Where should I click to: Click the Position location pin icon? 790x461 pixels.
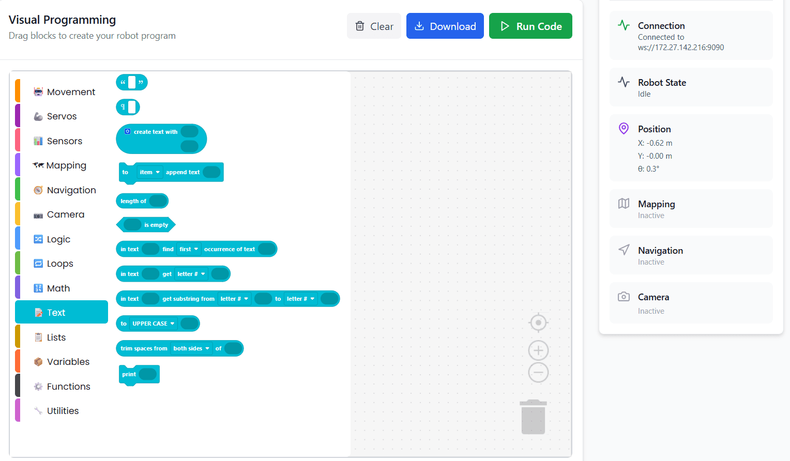624,129
